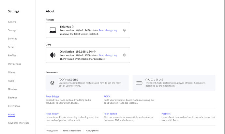Image resolution: width=225 pixels, height=134 pixels.
Task: Open the Roon Tested link
Action: click(110, 114)
